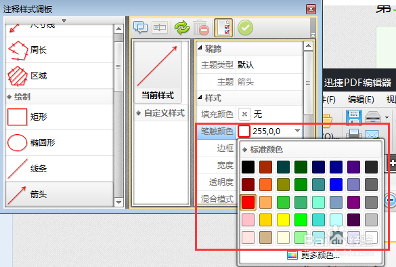Screen dimensions: 396x267
Task: Click the rainbow icon beside 更多颜色
Action: pos(292,255)
